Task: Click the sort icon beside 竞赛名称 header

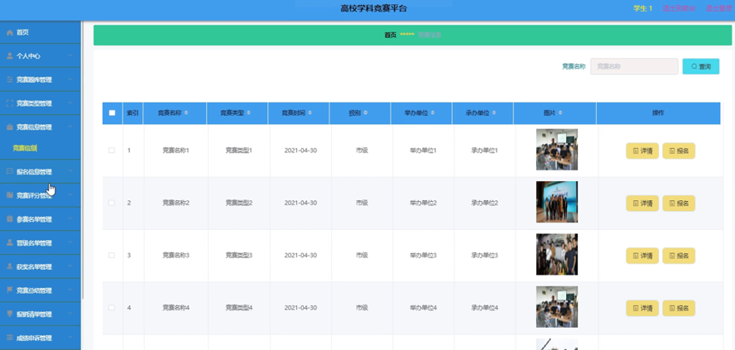Action: (x=186, y=113)
